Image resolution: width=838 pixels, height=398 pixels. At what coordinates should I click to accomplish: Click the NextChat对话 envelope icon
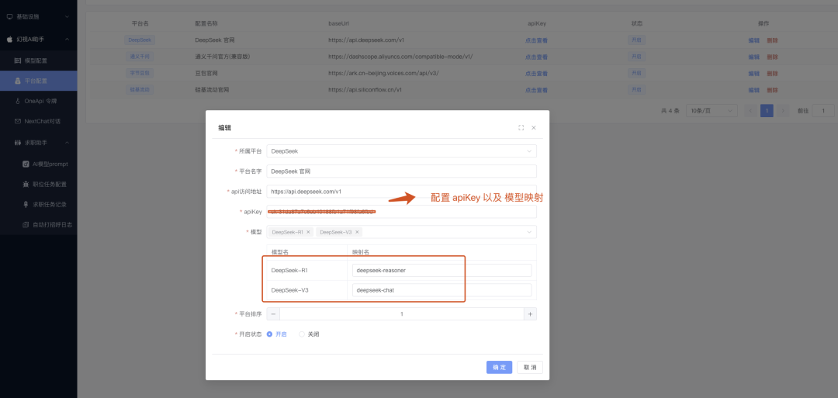18,121
